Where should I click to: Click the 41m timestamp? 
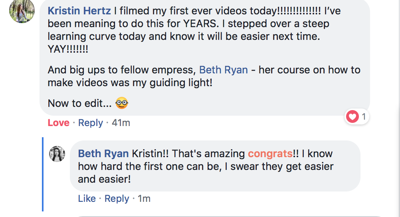pos(121,123)
